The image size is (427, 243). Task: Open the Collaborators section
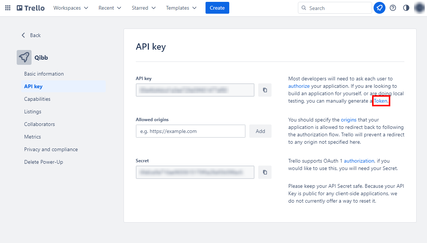point(39,124)
